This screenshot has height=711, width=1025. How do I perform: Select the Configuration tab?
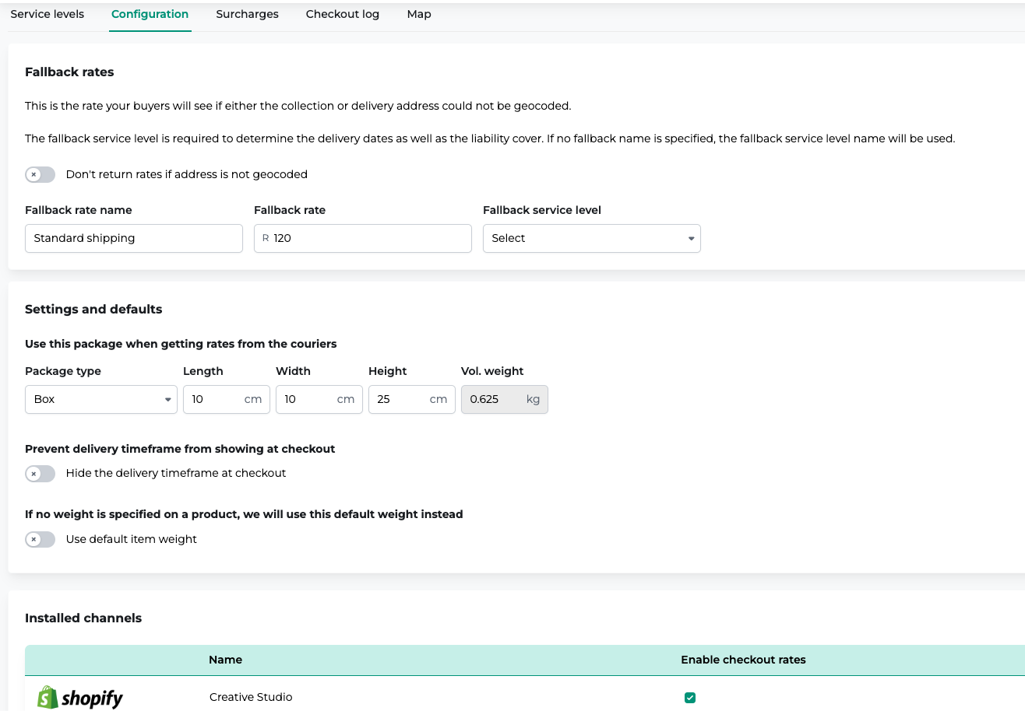[150, 14]
